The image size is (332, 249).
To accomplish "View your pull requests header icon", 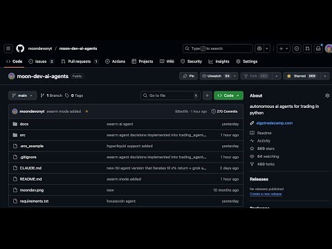I will tap(307, 48).
